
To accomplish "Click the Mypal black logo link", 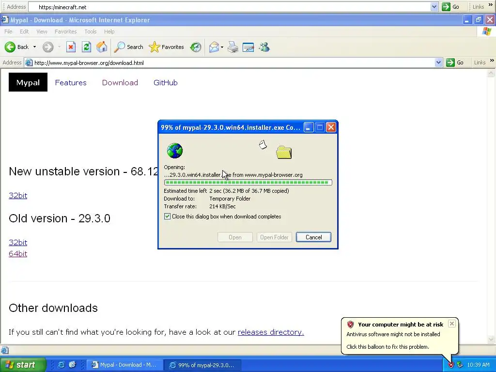I will click(28, 82).
